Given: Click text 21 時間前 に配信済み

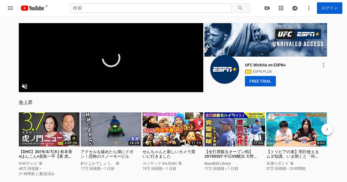Looking at the screenshot, I should 37,174.
